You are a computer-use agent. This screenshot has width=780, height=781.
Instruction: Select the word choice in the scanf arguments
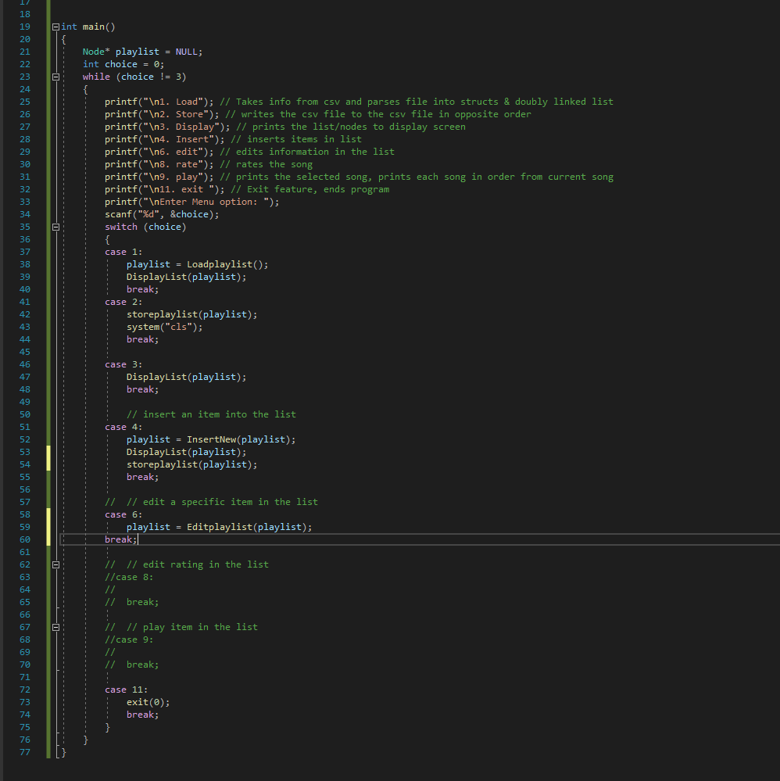pos(190,213)
